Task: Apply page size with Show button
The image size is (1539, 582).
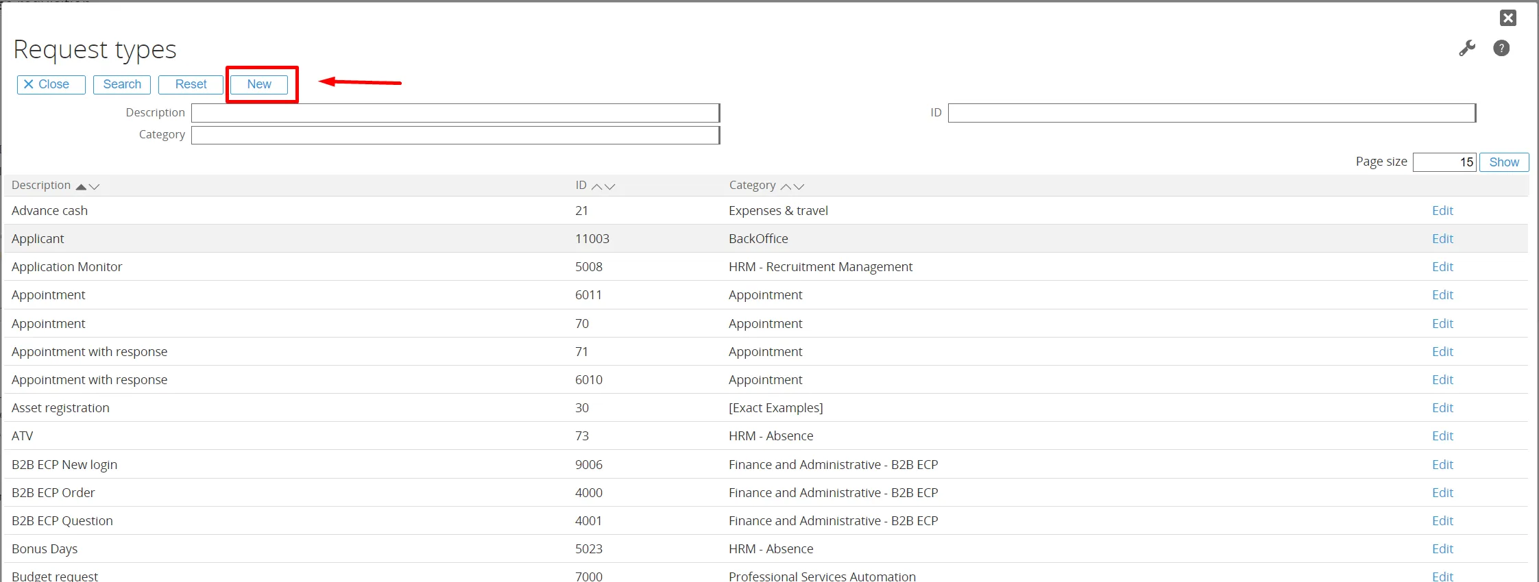Action: pyautogui.click(x=1503, y=162)
